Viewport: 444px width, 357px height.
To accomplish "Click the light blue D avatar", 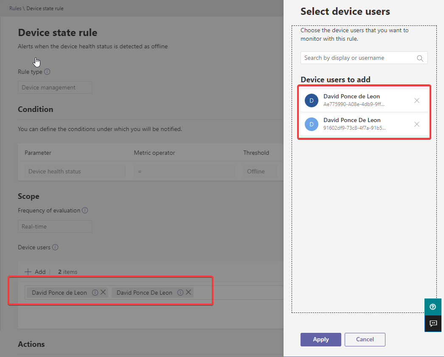I will tap(312, 124).
